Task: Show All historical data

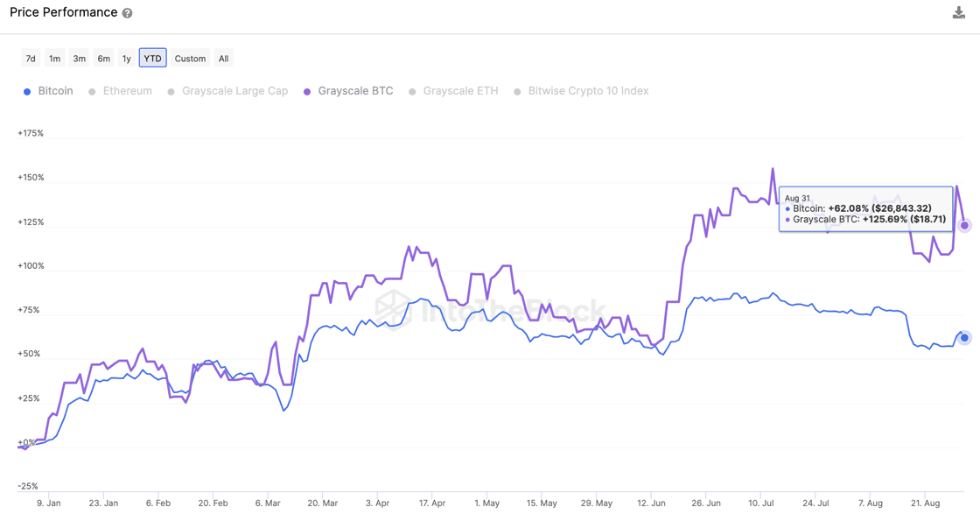Action: (x=224, y=58)
